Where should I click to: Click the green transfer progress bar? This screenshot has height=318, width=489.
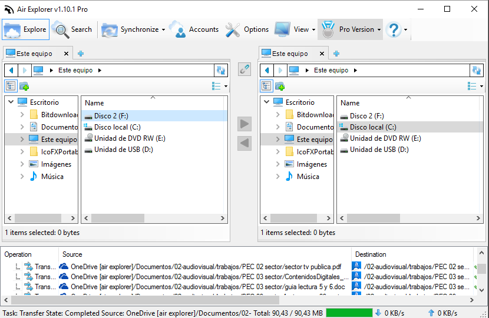(349, 313)
